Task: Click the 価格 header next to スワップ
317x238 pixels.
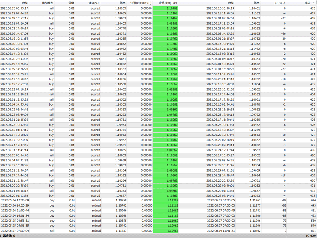Action: click(x=256, y=3)
